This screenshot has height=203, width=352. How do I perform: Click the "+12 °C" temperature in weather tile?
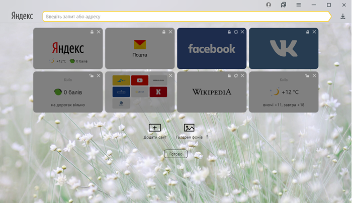[x=290, y=92]
